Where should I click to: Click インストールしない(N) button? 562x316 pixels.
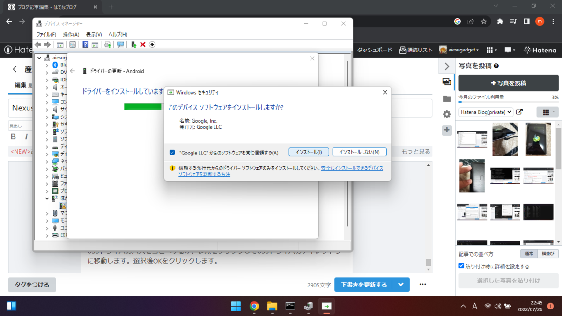359,152
